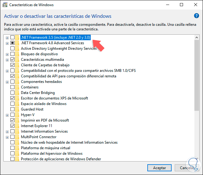
Task: Click the Características de Windows title bar icon
Action: 5,5
